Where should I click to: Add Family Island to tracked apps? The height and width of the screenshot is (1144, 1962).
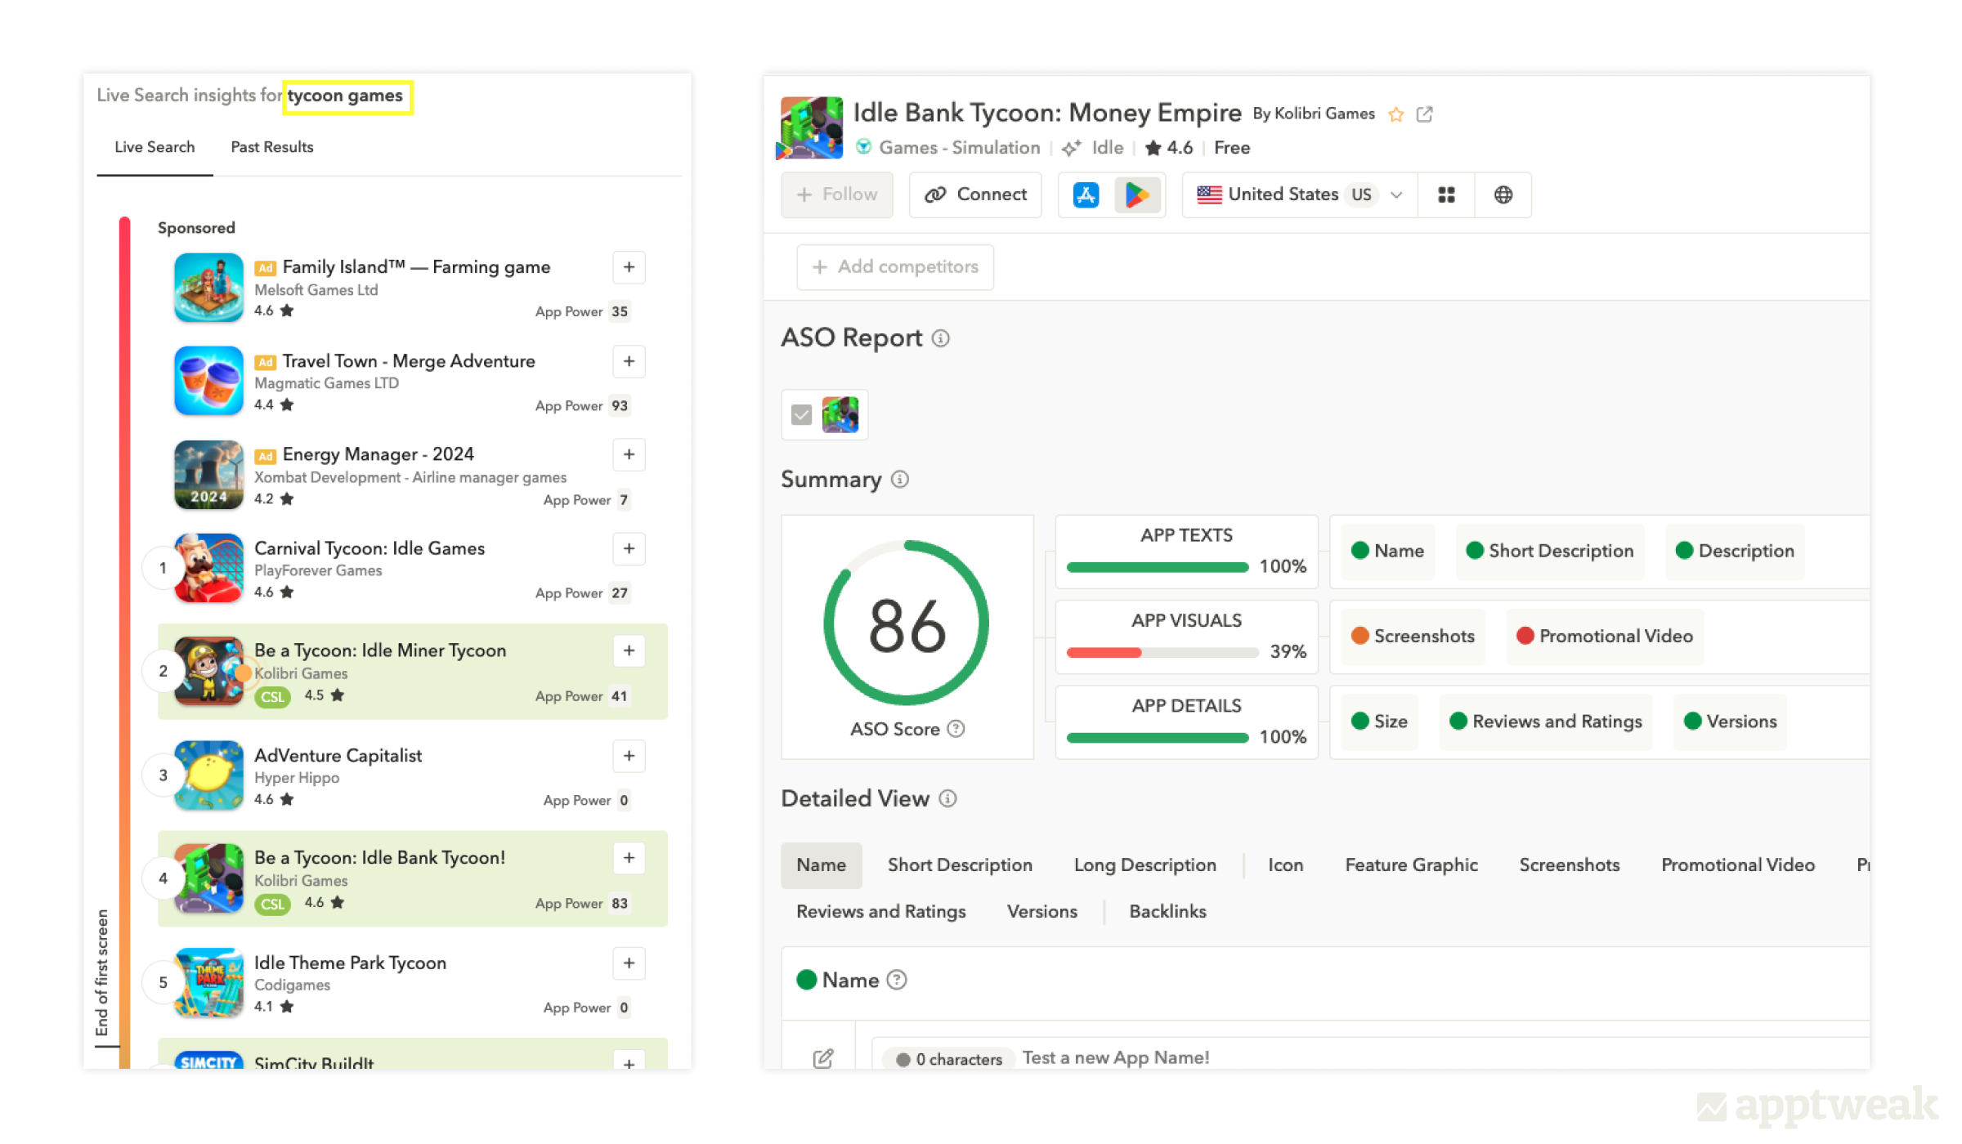click(x=629, y=267)
